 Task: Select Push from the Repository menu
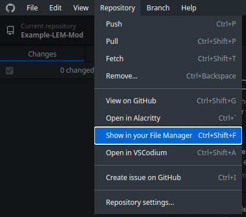tap(168, 24)
